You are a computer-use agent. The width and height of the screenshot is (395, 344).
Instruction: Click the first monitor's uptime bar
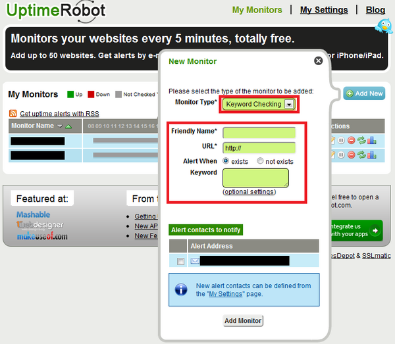point(125,140)
